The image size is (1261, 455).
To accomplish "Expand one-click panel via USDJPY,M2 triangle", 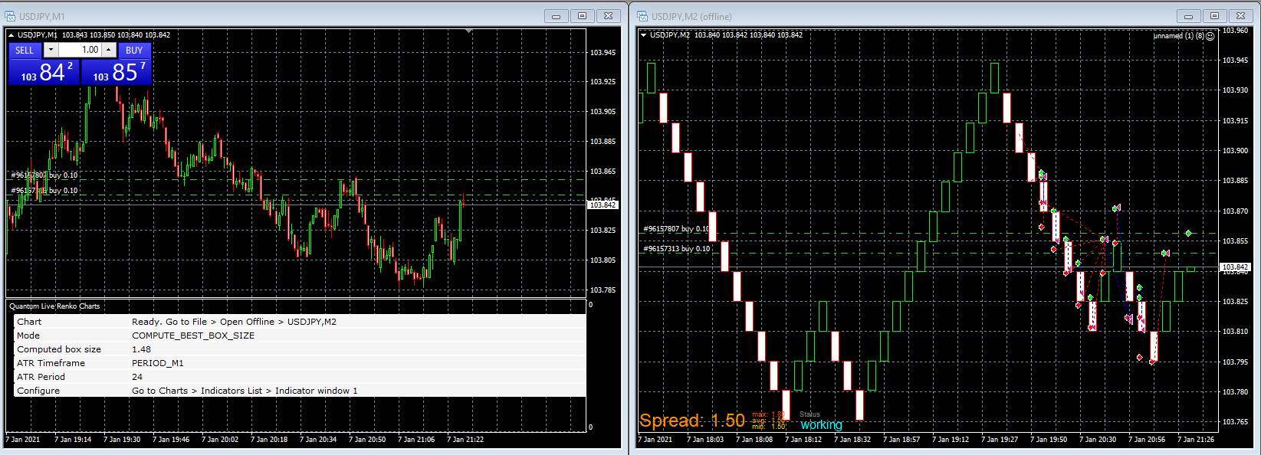I will pos(643,34).
